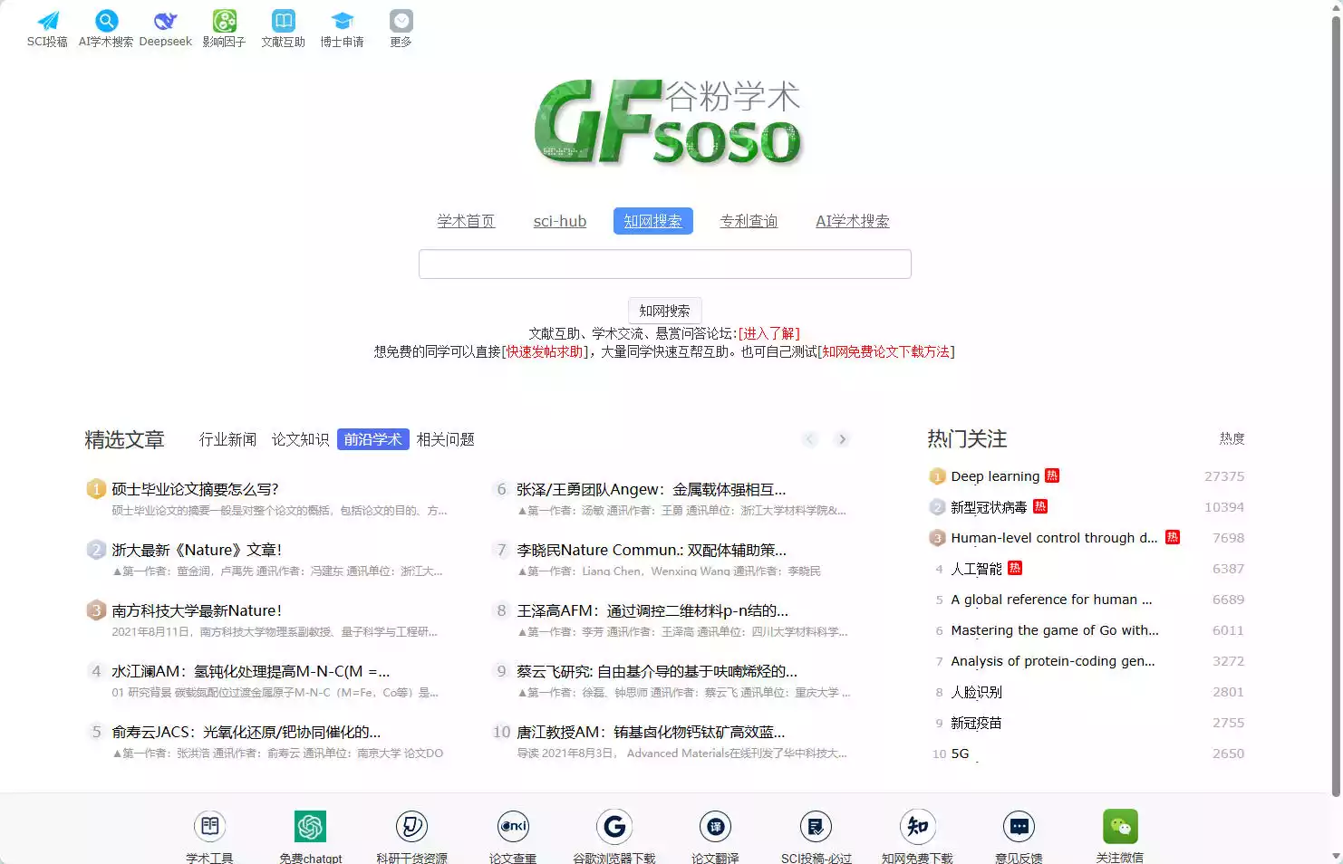
Task: Click hot topic 新冠疫苗
Action: 976,723
